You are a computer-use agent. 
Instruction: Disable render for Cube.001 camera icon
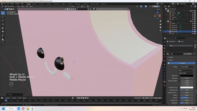[x=195, y=17]
